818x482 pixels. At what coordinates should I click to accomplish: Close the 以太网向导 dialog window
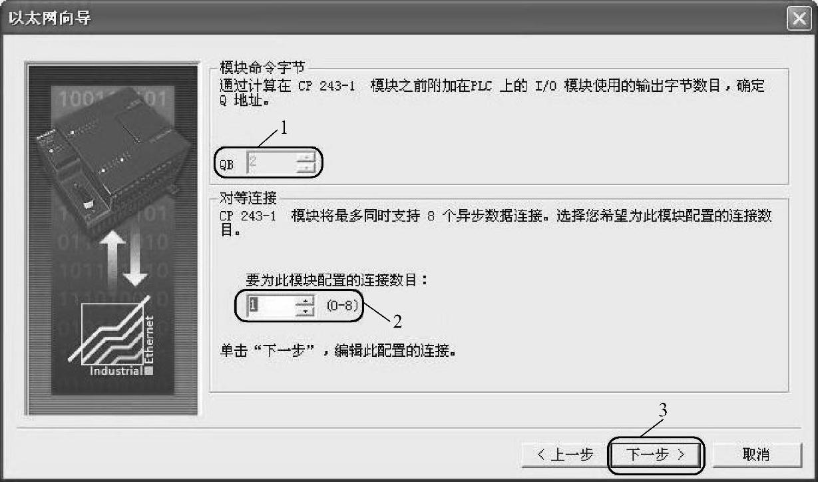pyautogui.click(x=798, y=19)
